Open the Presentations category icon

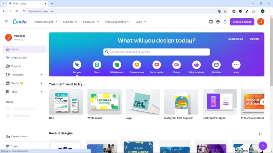[x=137, y=65]
